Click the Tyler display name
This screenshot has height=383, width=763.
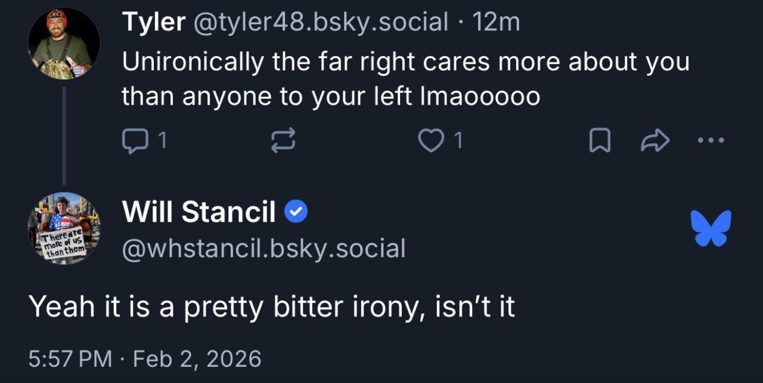153,23
